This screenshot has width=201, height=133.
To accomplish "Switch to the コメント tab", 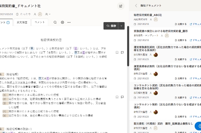I will pyautogui.click(x=40, y=22).
